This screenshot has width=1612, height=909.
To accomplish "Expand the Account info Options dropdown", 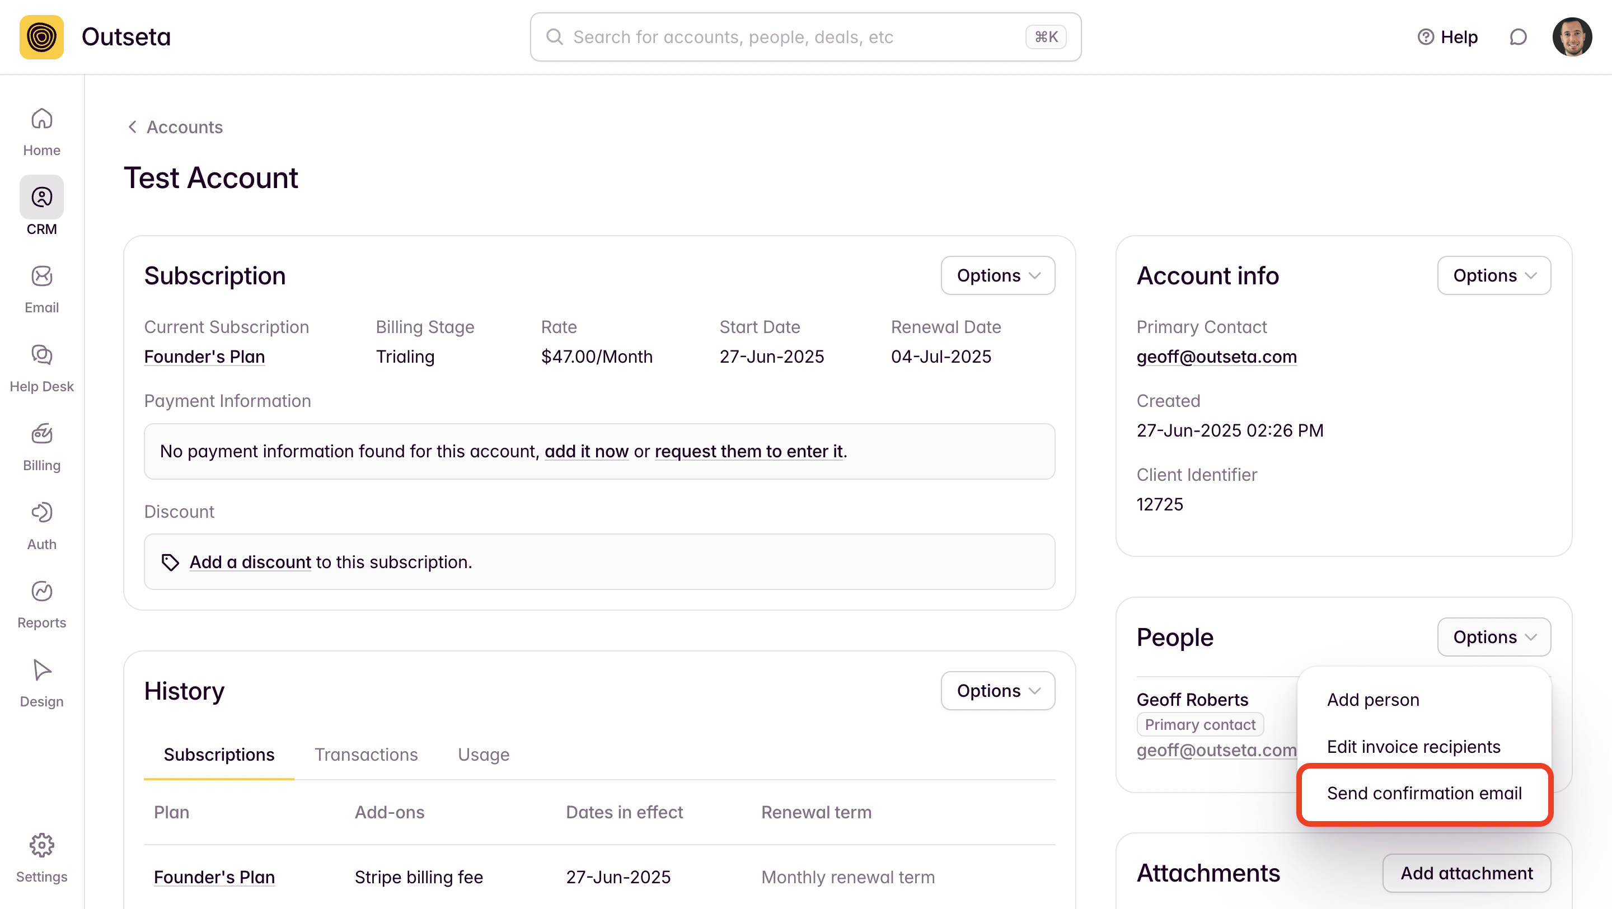I will pyautogui.click(x=1493, y=275).
